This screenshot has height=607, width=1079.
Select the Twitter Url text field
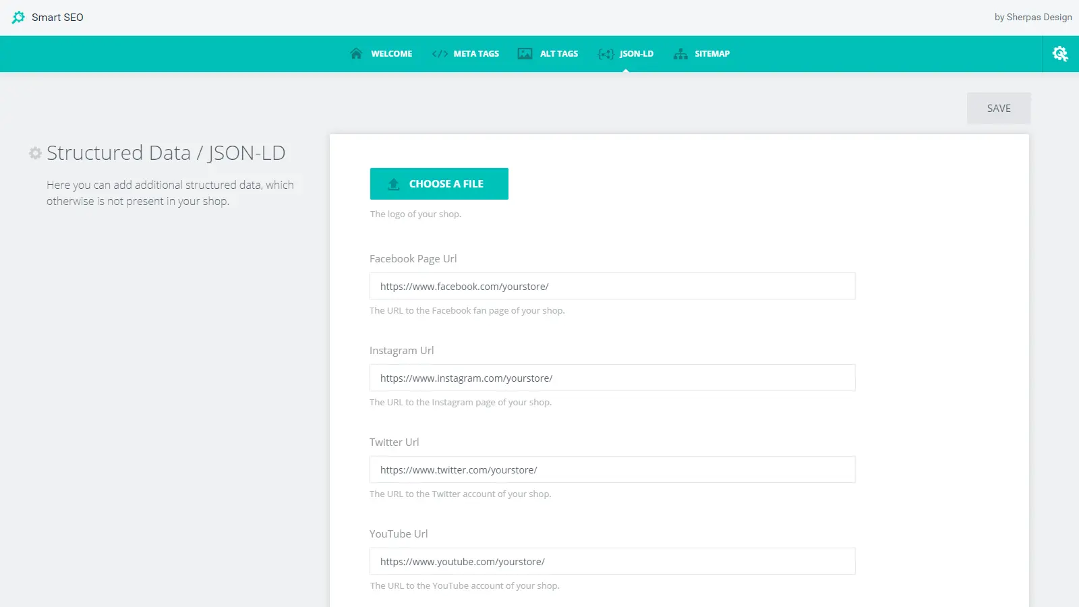coord(611,469)
